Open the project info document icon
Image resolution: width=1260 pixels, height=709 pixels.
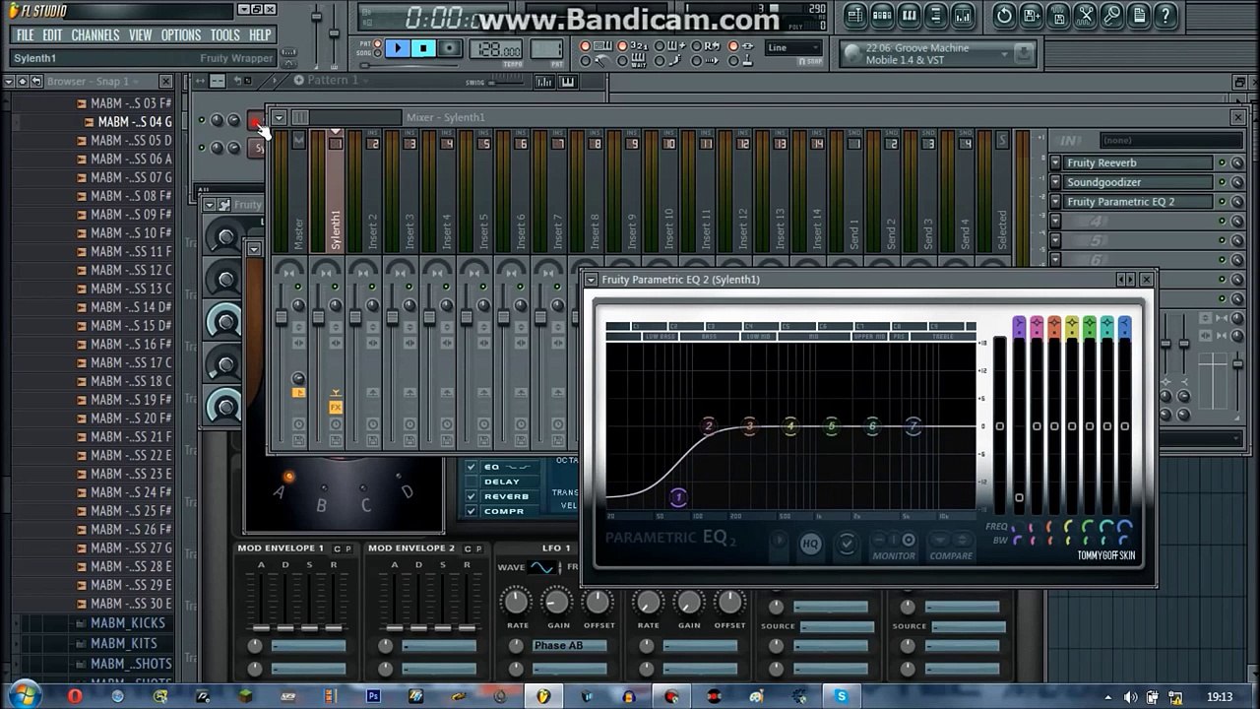[1138, 15]
